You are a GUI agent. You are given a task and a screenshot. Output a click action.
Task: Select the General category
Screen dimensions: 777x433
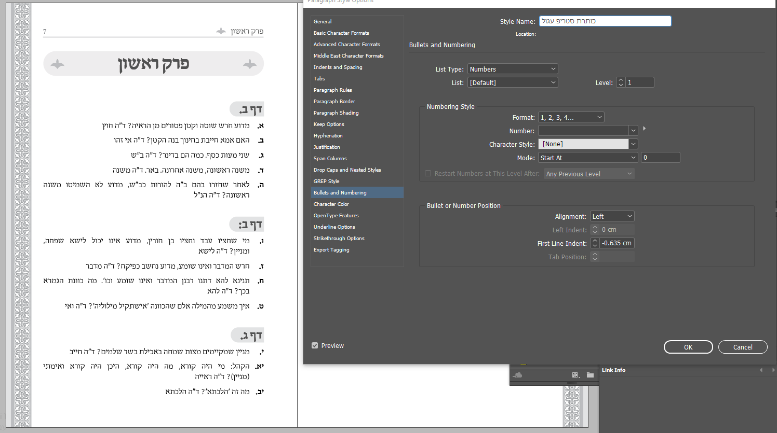pyautogui.click(x=357, y=22)
